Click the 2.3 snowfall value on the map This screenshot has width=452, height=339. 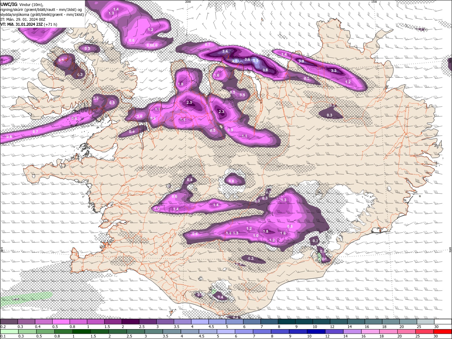(x=221, y=112)
